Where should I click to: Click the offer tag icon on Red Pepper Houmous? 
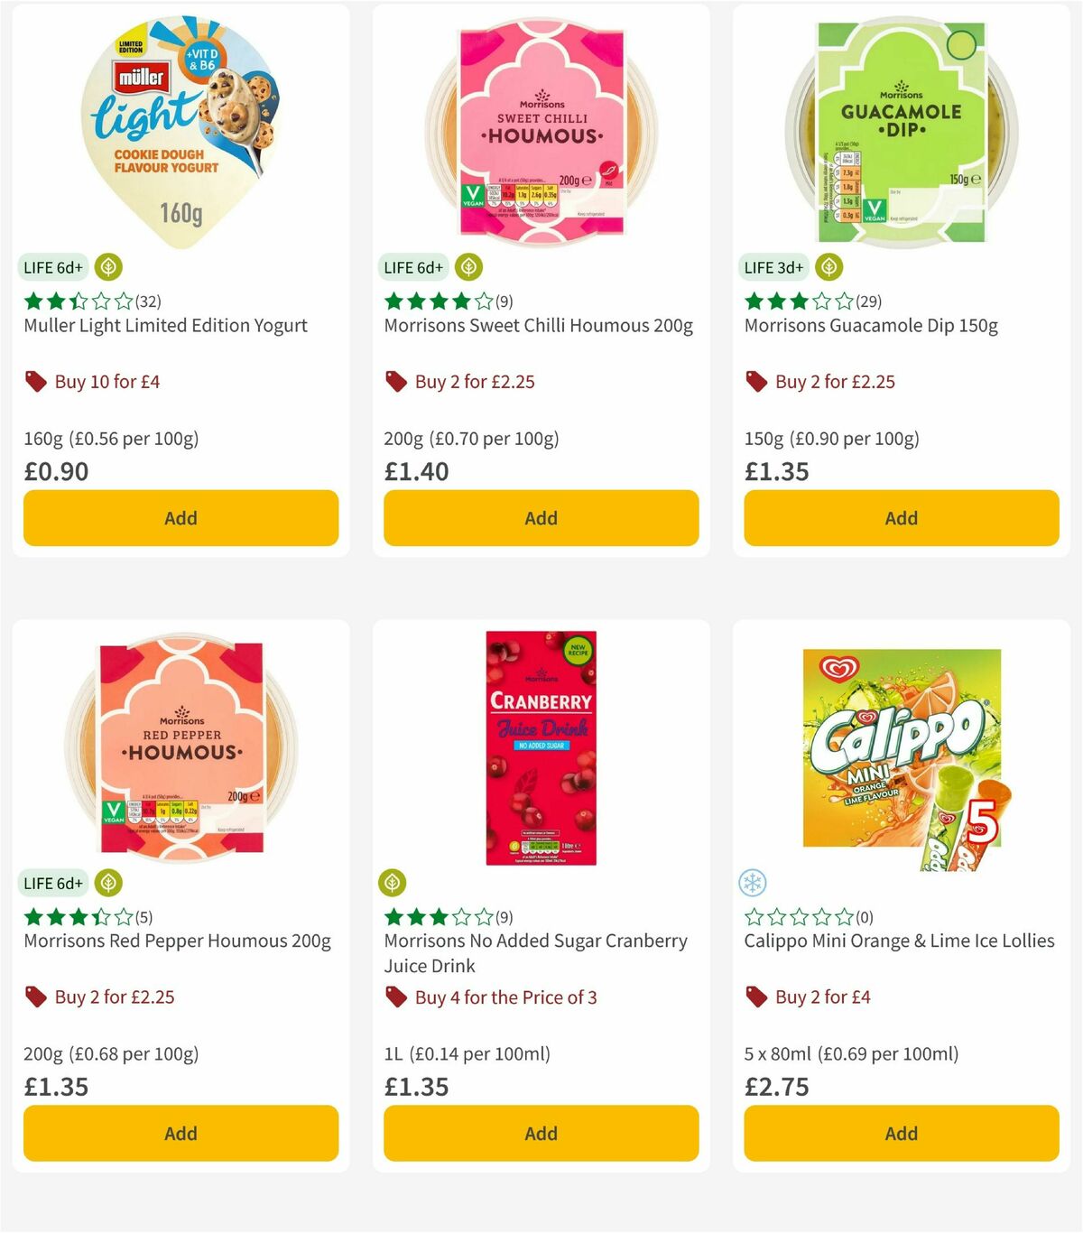click(x=34, y=997)
